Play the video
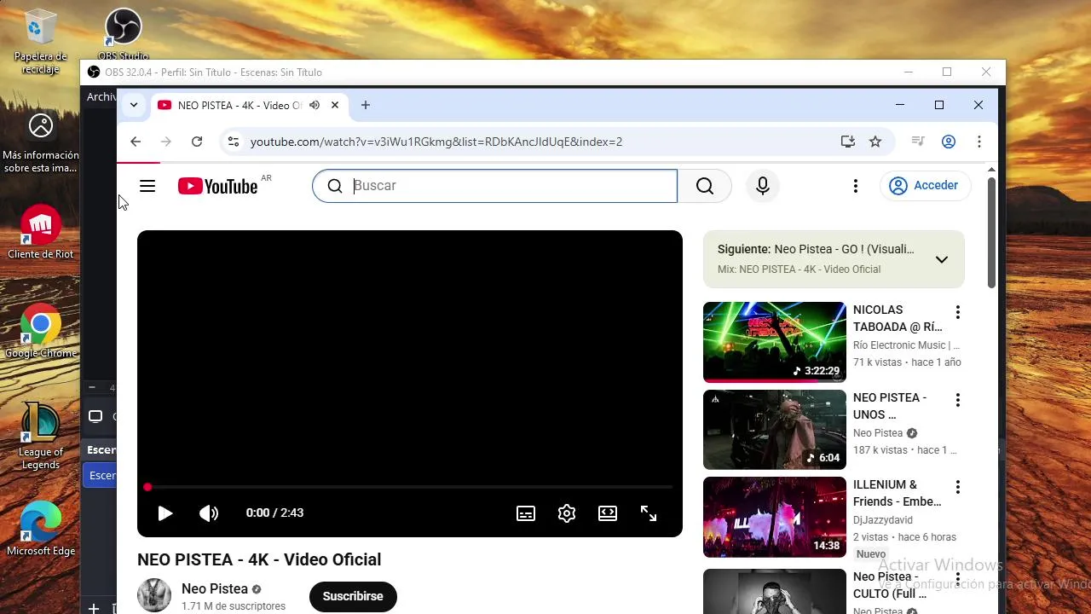 click(x=165, y=513)
